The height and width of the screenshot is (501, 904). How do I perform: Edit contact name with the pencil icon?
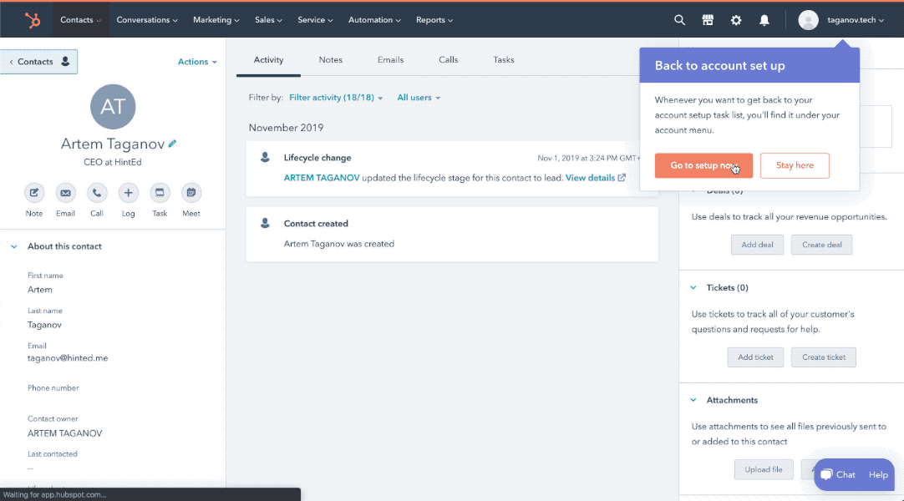pyautogui.click(x=172, y=144)
